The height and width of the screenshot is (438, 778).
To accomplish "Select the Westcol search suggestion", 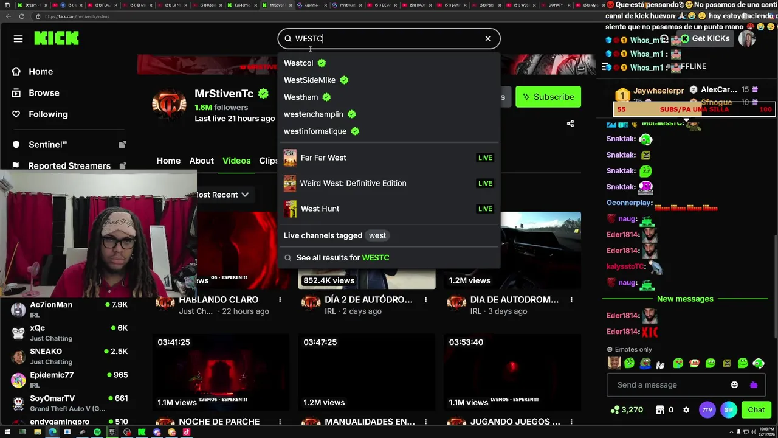I will tap(305, 63).
